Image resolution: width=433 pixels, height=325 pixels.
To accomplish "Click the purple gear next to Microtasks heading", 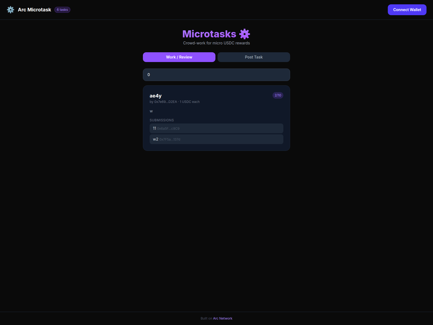I will (x=245, y=34).
